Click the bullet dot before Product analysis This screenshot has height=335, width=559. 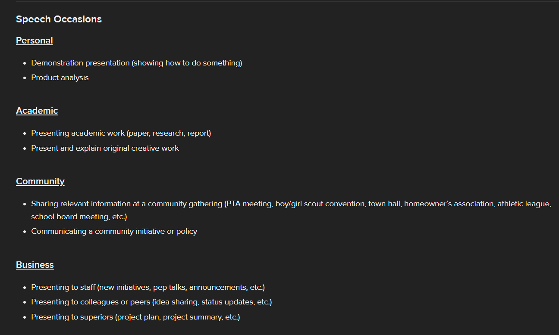click(25, 78)
